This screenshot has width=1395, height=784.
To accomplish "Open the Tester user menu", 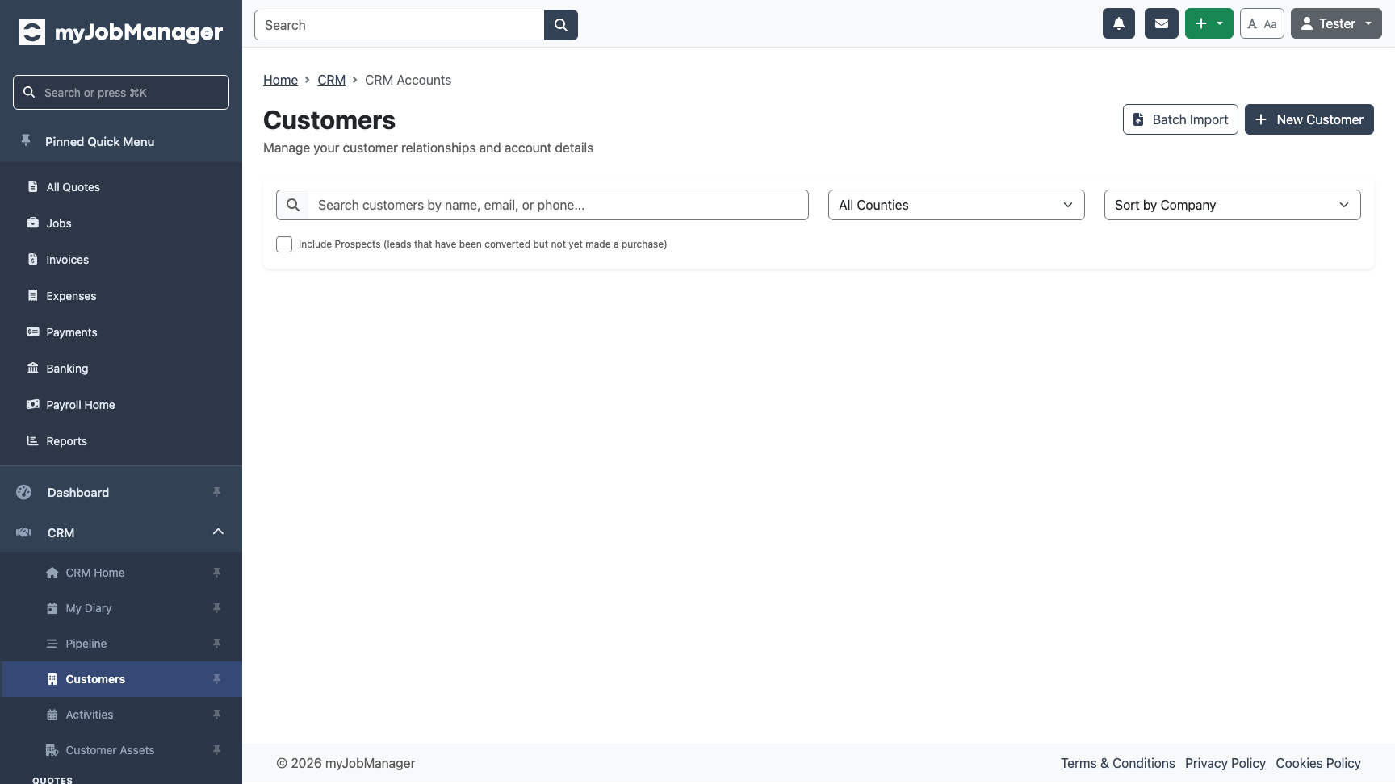I will click(1336, 23).
